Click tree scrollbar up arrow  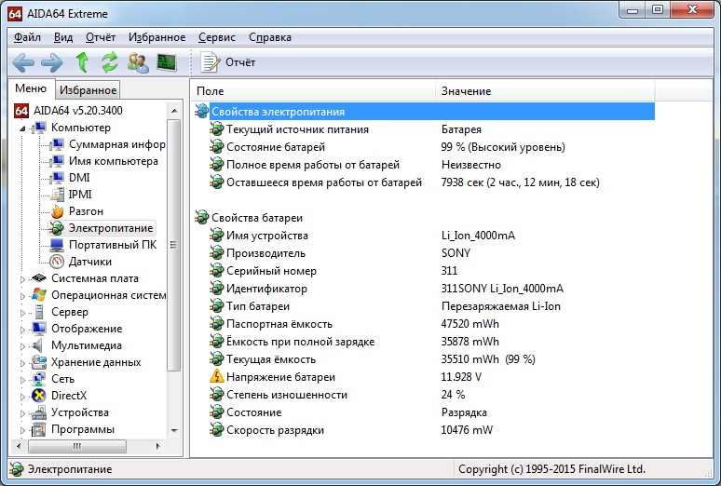coord(174,111)
